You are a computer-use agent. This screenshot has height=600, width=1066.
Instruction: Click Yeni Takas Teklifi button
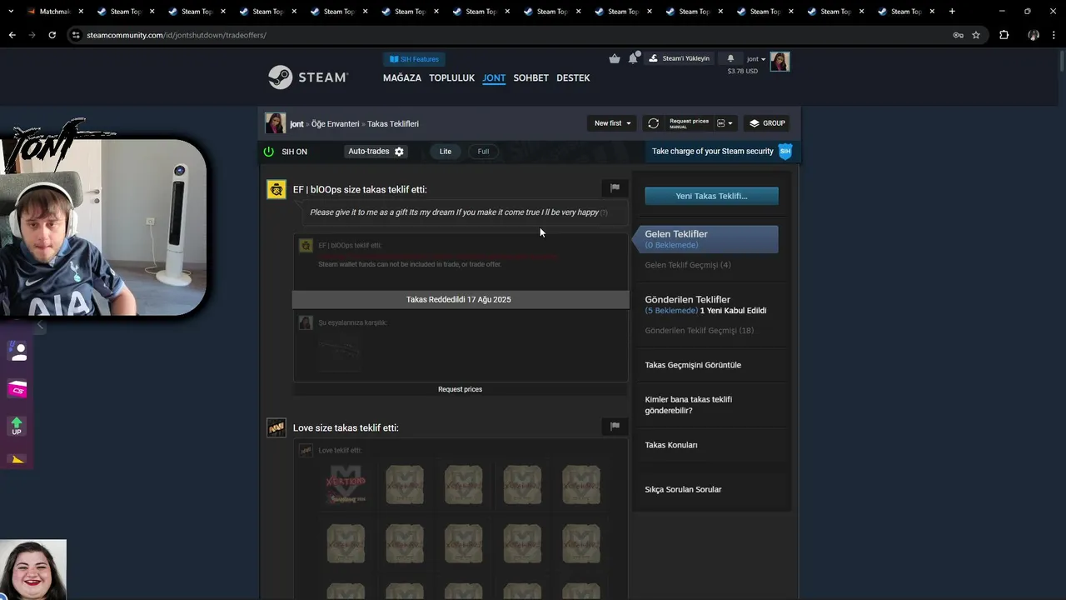[x=711, y=196]
